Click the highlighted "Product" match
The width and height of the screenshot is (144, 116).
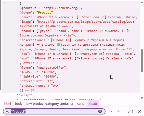(x=45, y=12)
